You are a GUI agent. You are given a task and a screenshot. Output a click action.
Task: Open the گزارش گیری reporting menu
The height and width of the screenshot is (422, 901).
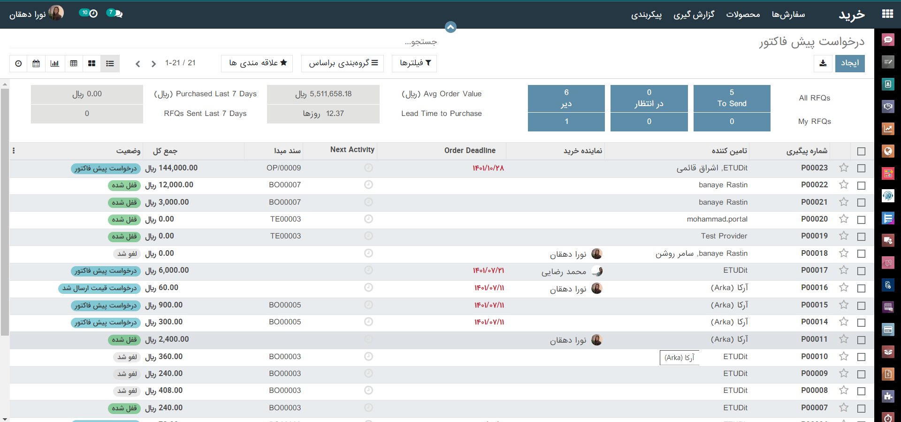(694, 15)
